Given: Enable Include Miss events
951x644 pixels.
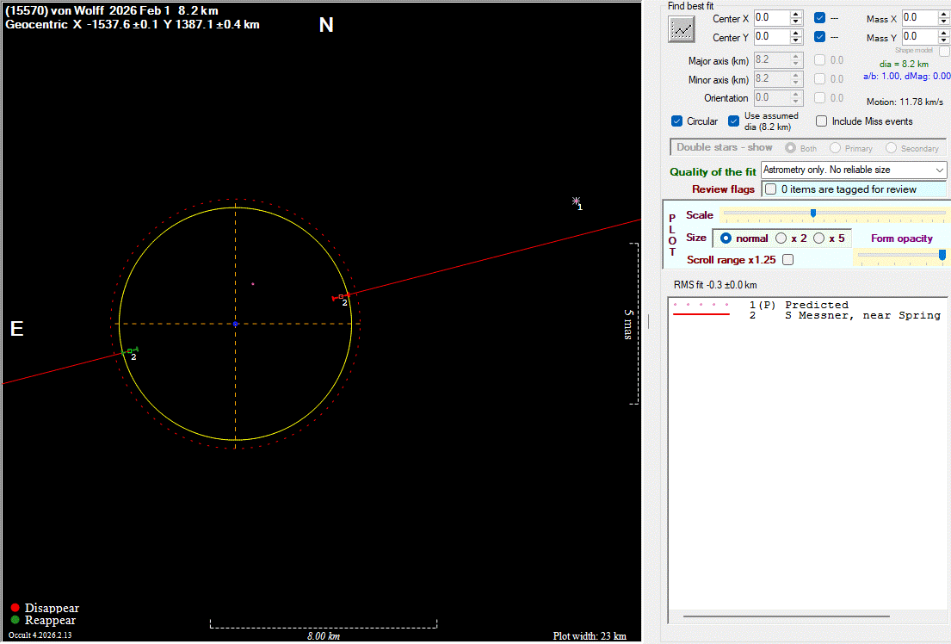Looking at the screenshot, I should [x=822, y=121].
